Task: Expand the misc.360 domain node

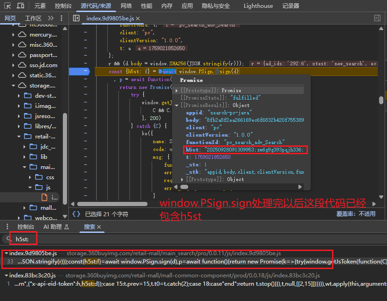Action: (13, 45)
